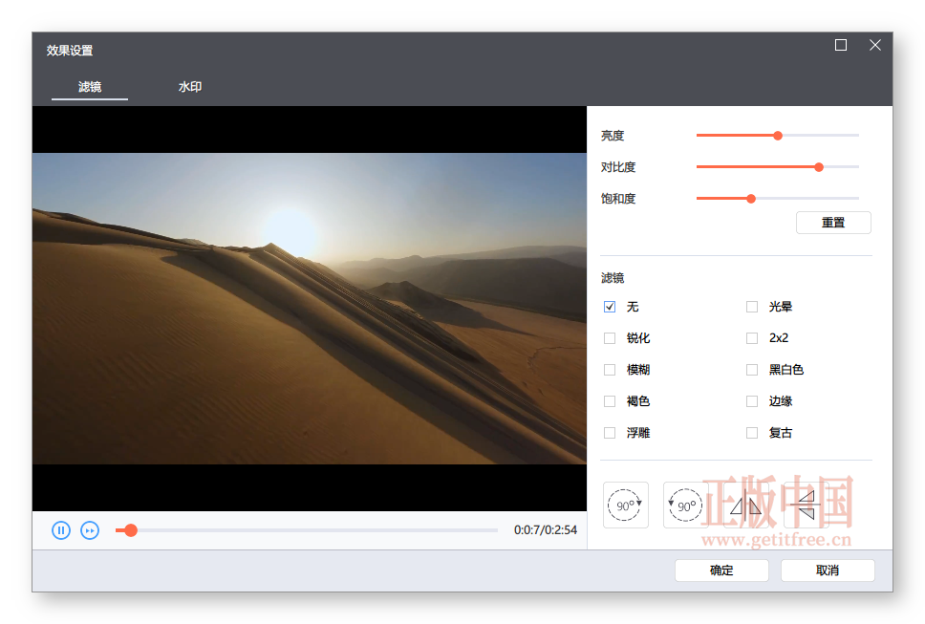Click the 对比度 contrast slider handle

(819, 167)
